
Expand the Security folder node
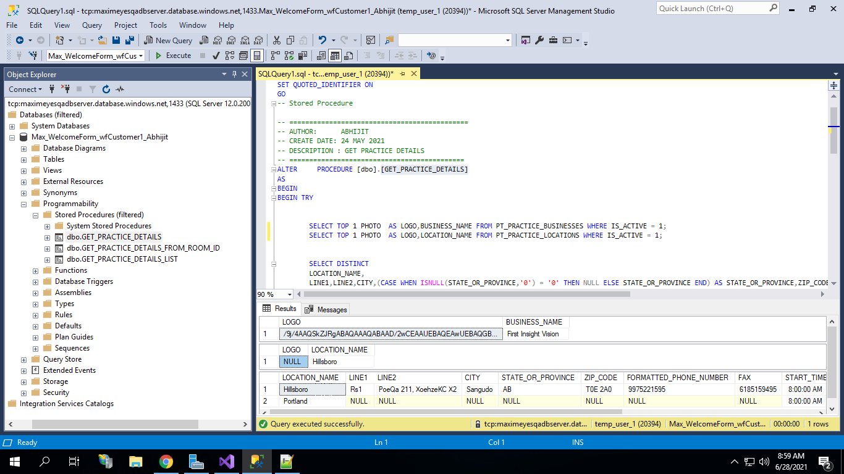pyautogui.click(x=23, y=393)
